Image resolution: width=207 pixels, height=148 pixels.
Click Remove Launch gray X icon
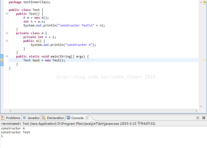click(204, 118)
